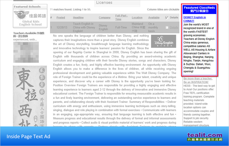Toggle the Details checkbox in header
This screenshot has height=146, width=229.
(x=167, y=18)
